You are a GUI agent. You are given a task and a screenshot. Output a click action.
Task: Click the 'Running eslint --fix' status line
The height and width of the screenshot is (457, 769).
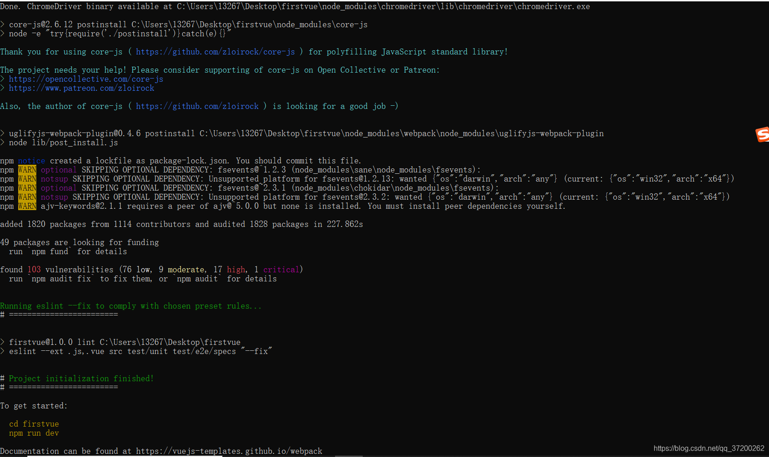[x=131, y=306]
